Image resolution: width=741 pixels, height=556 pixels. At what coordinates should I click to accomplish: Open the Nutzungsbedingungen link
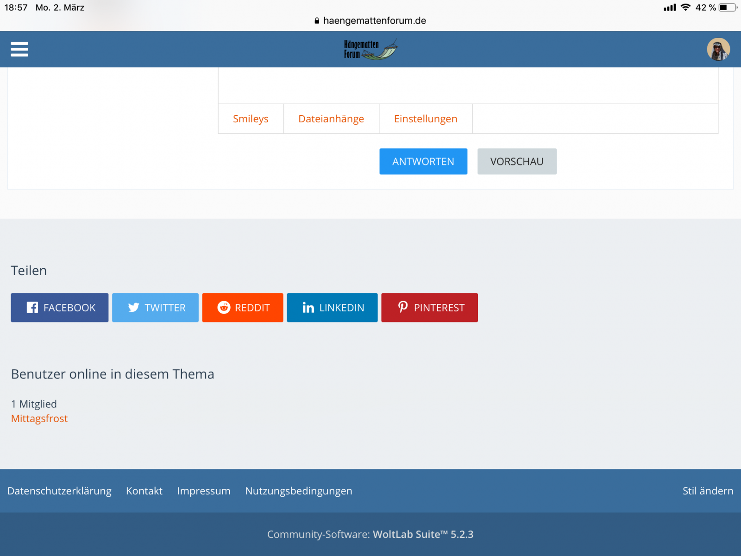[x=299, y=491]
